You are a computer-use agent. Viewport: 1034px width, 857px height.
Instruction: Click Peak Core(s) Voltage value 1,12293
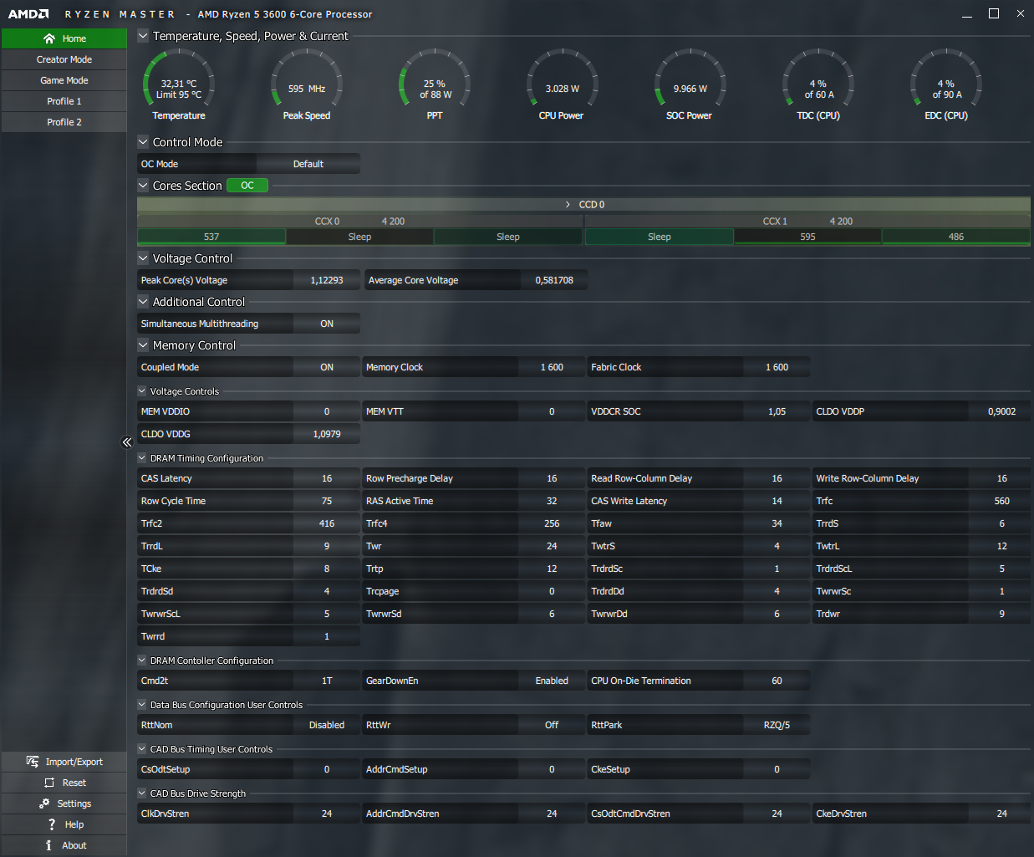[327, 280]
